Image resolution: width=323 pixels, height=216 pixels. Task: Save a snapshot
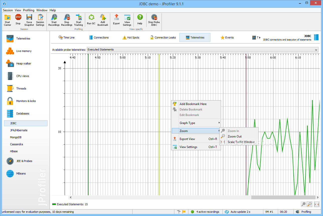(29, 20)
